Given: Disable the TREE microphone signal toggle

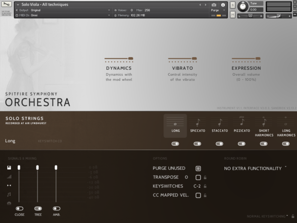Looking at the screenshot, I should click(x=38, y=208).
